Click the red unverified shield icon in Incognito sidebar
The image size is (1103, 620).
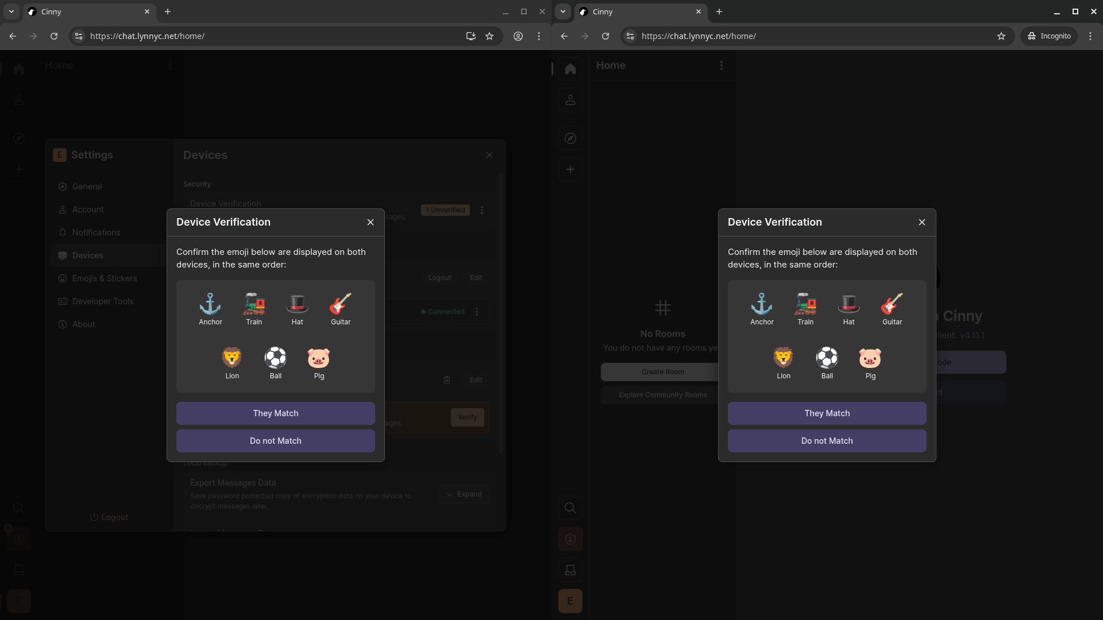[x=570, y=539]
